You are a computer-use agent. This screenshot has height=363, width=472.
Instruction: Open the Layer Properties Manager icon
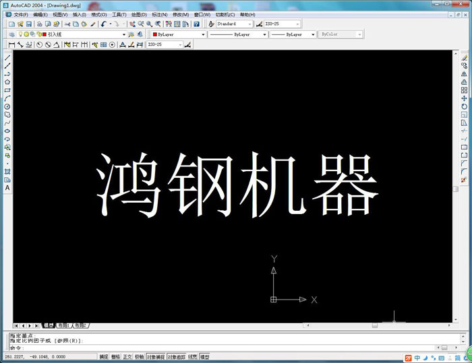pos(11,34)
